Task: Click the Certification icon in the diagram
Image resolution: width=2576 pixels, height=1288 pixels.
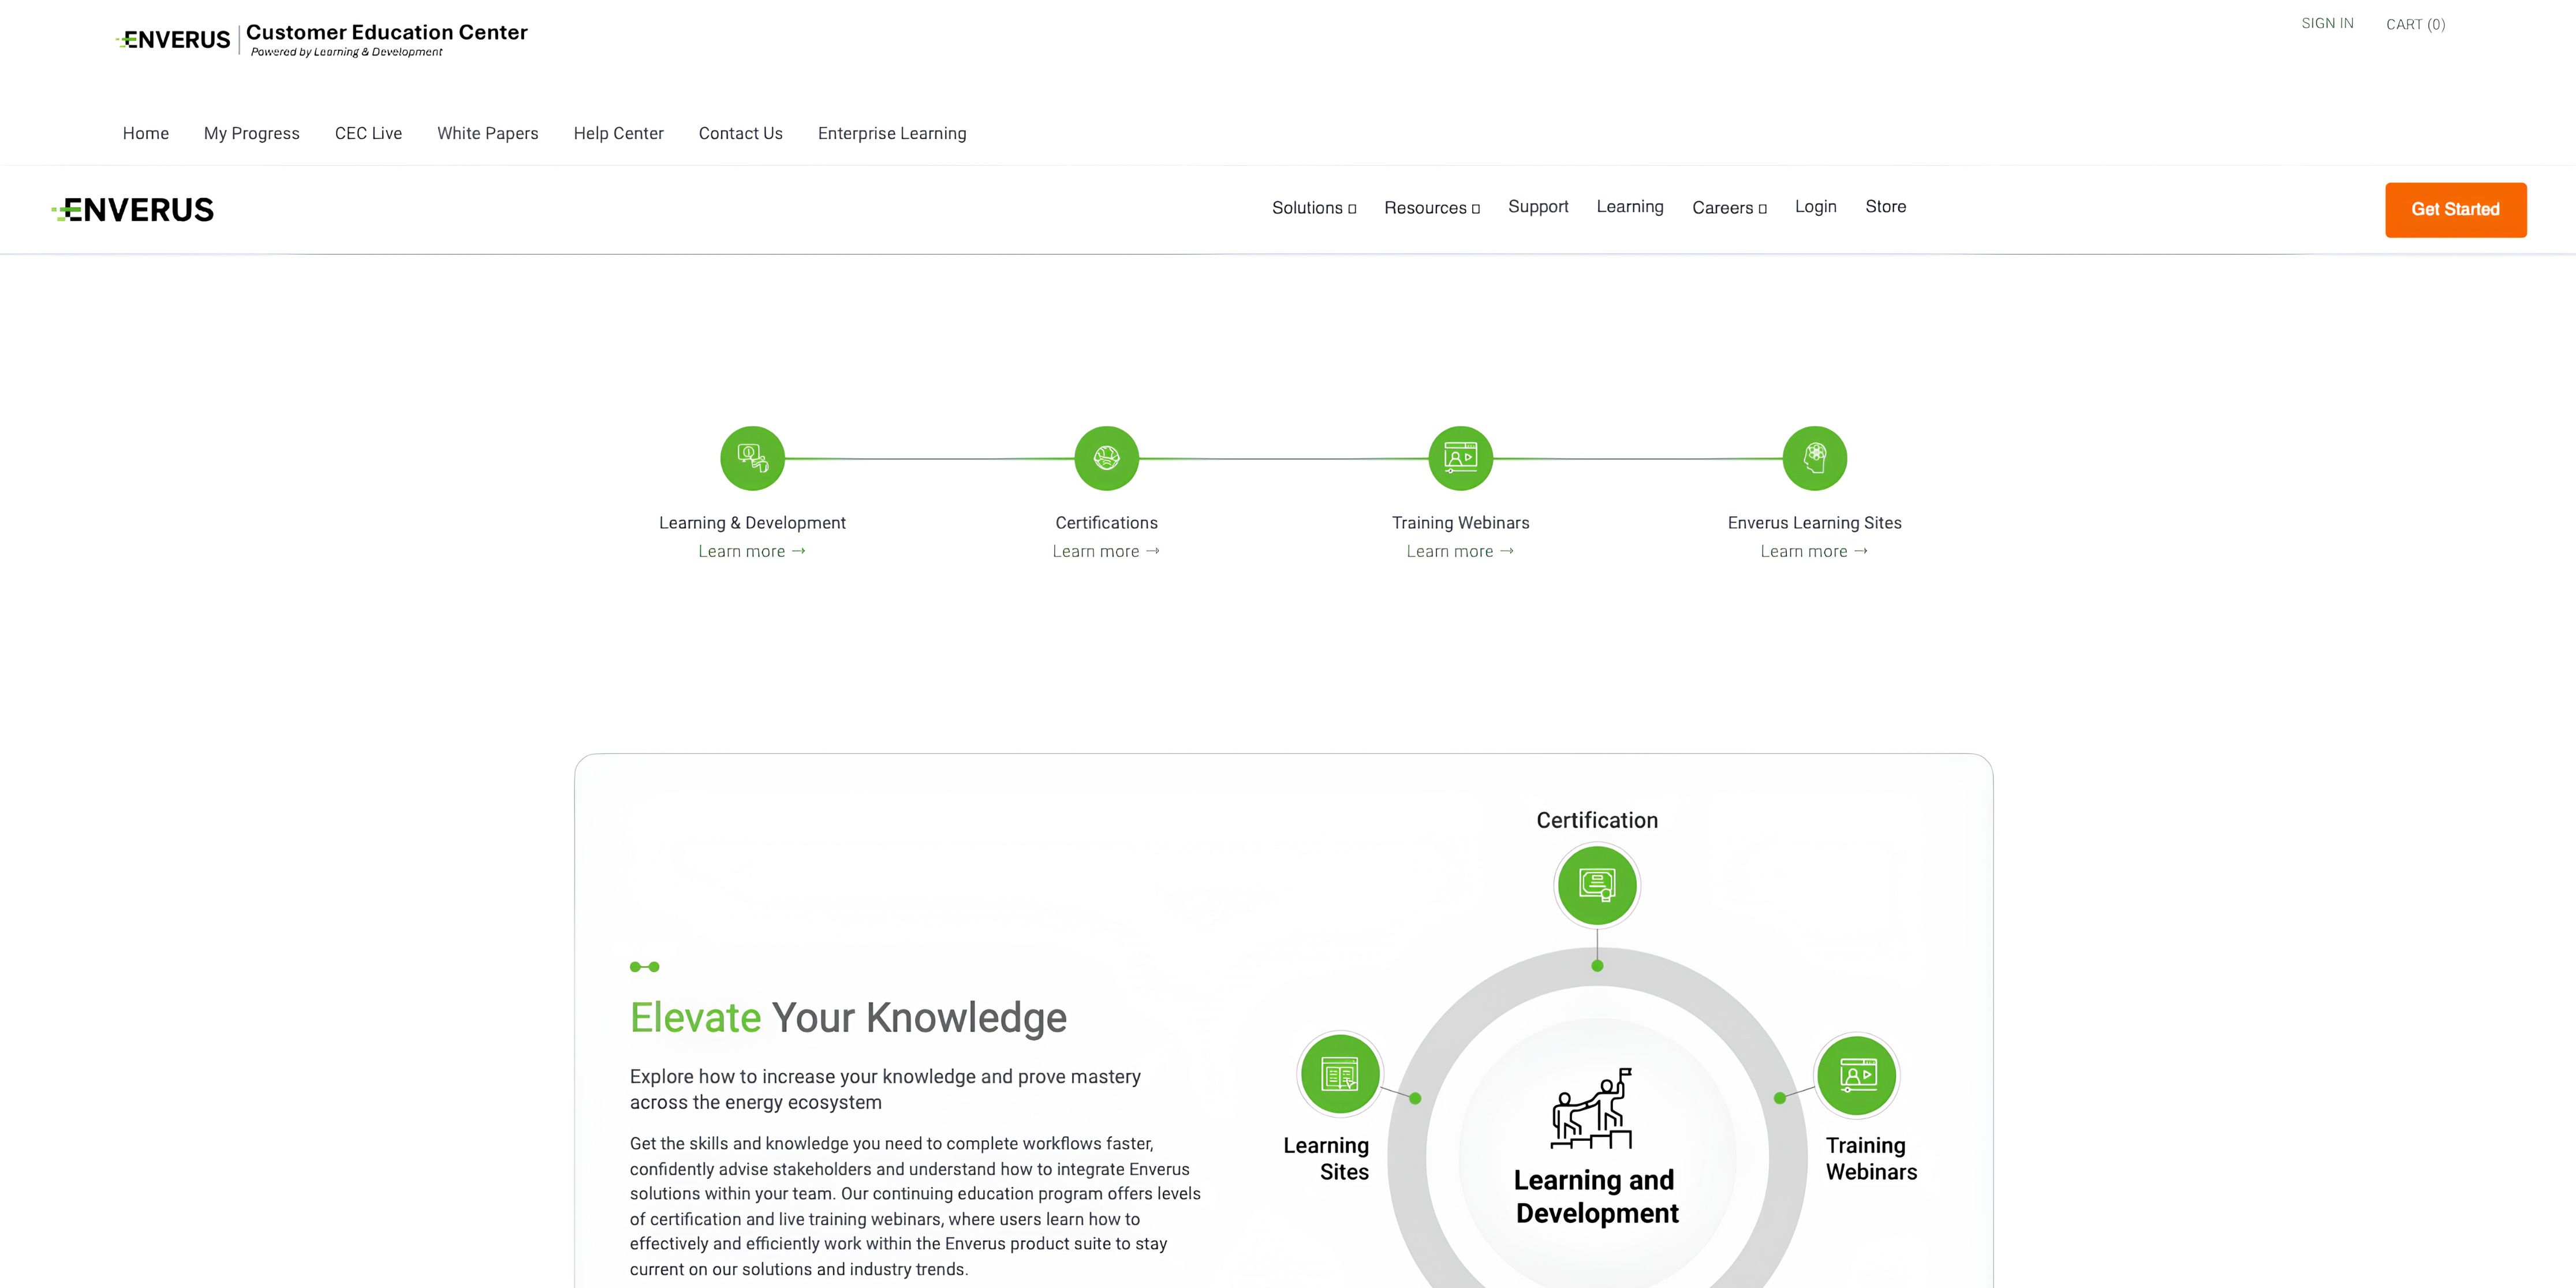Action: pos(1597,885)
